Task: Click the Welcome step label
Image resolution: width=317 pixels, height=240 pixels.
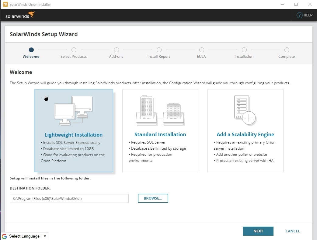Action: 31,57
